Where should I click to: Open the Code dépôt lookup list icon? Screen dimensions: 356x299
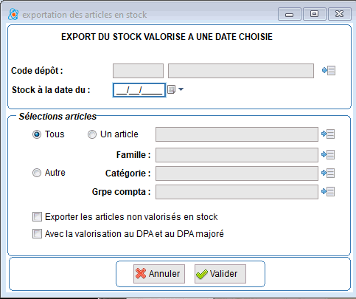(329, 71)
